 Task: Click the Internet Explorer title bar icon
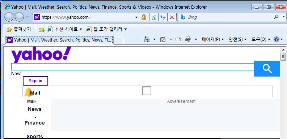point(7,7)
